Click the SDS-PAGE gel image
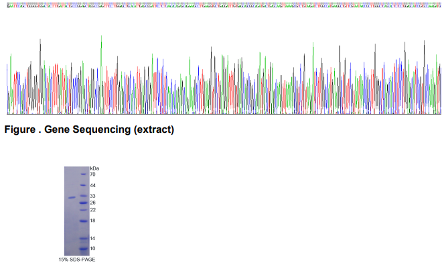The width and height of the screenshot is (444, 265). [77, 211]
